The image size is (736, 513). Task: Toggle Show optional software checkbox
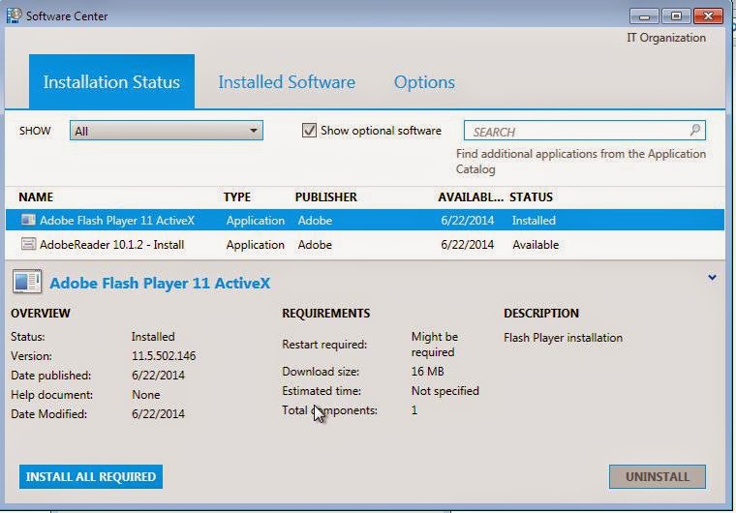(x=309, y=130)
